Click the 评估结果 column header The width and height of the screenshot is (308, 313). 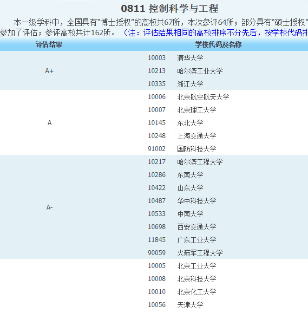click(49, 44)
